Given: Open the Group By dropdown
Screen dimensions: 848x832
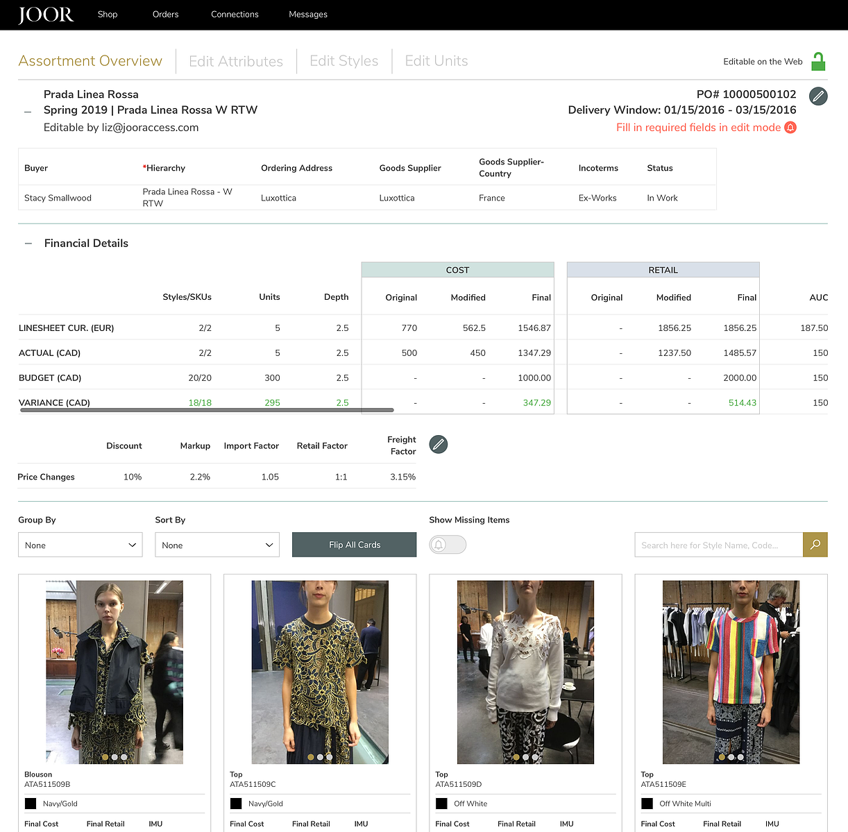Looking at the screenshot, I should (x=80, y=545).
